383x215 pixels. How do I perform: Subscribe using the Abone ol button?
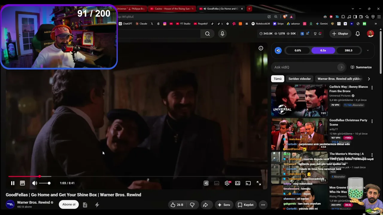tap(69, 205)
